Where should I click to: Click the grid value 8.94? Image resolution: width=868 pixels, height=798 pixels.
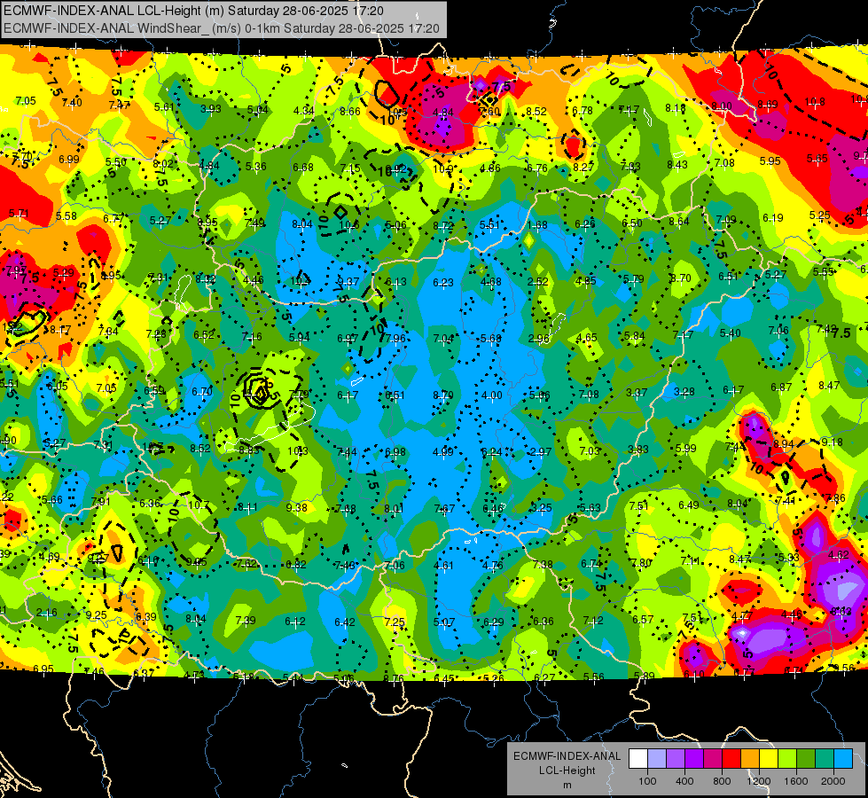[783, 444]
